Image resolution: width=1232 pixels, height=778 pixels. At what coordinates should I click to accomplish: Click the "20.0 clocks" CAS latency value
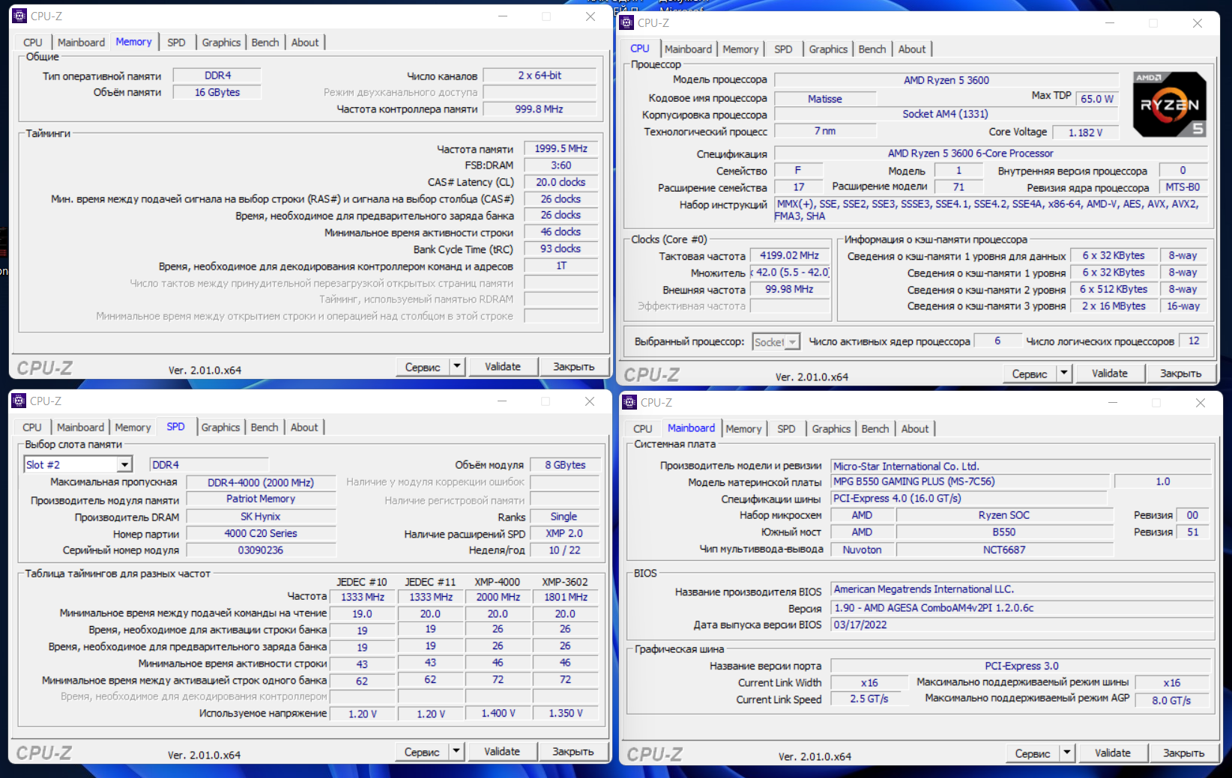click(x=561, y=183)
